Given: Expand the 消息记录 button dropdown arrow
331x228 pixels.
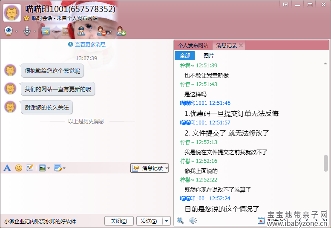Looking at the screenshot, I should (x=167, y=168).
